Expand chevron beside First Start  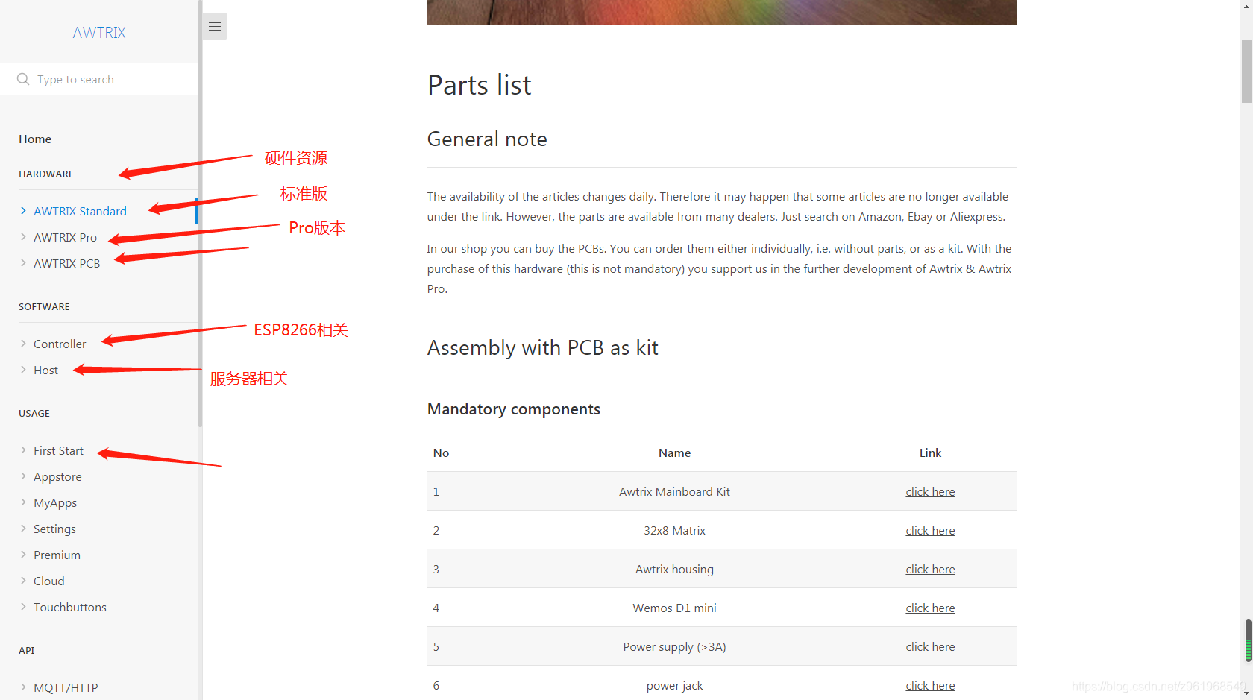pyautogui.click(x=23, y=450)
